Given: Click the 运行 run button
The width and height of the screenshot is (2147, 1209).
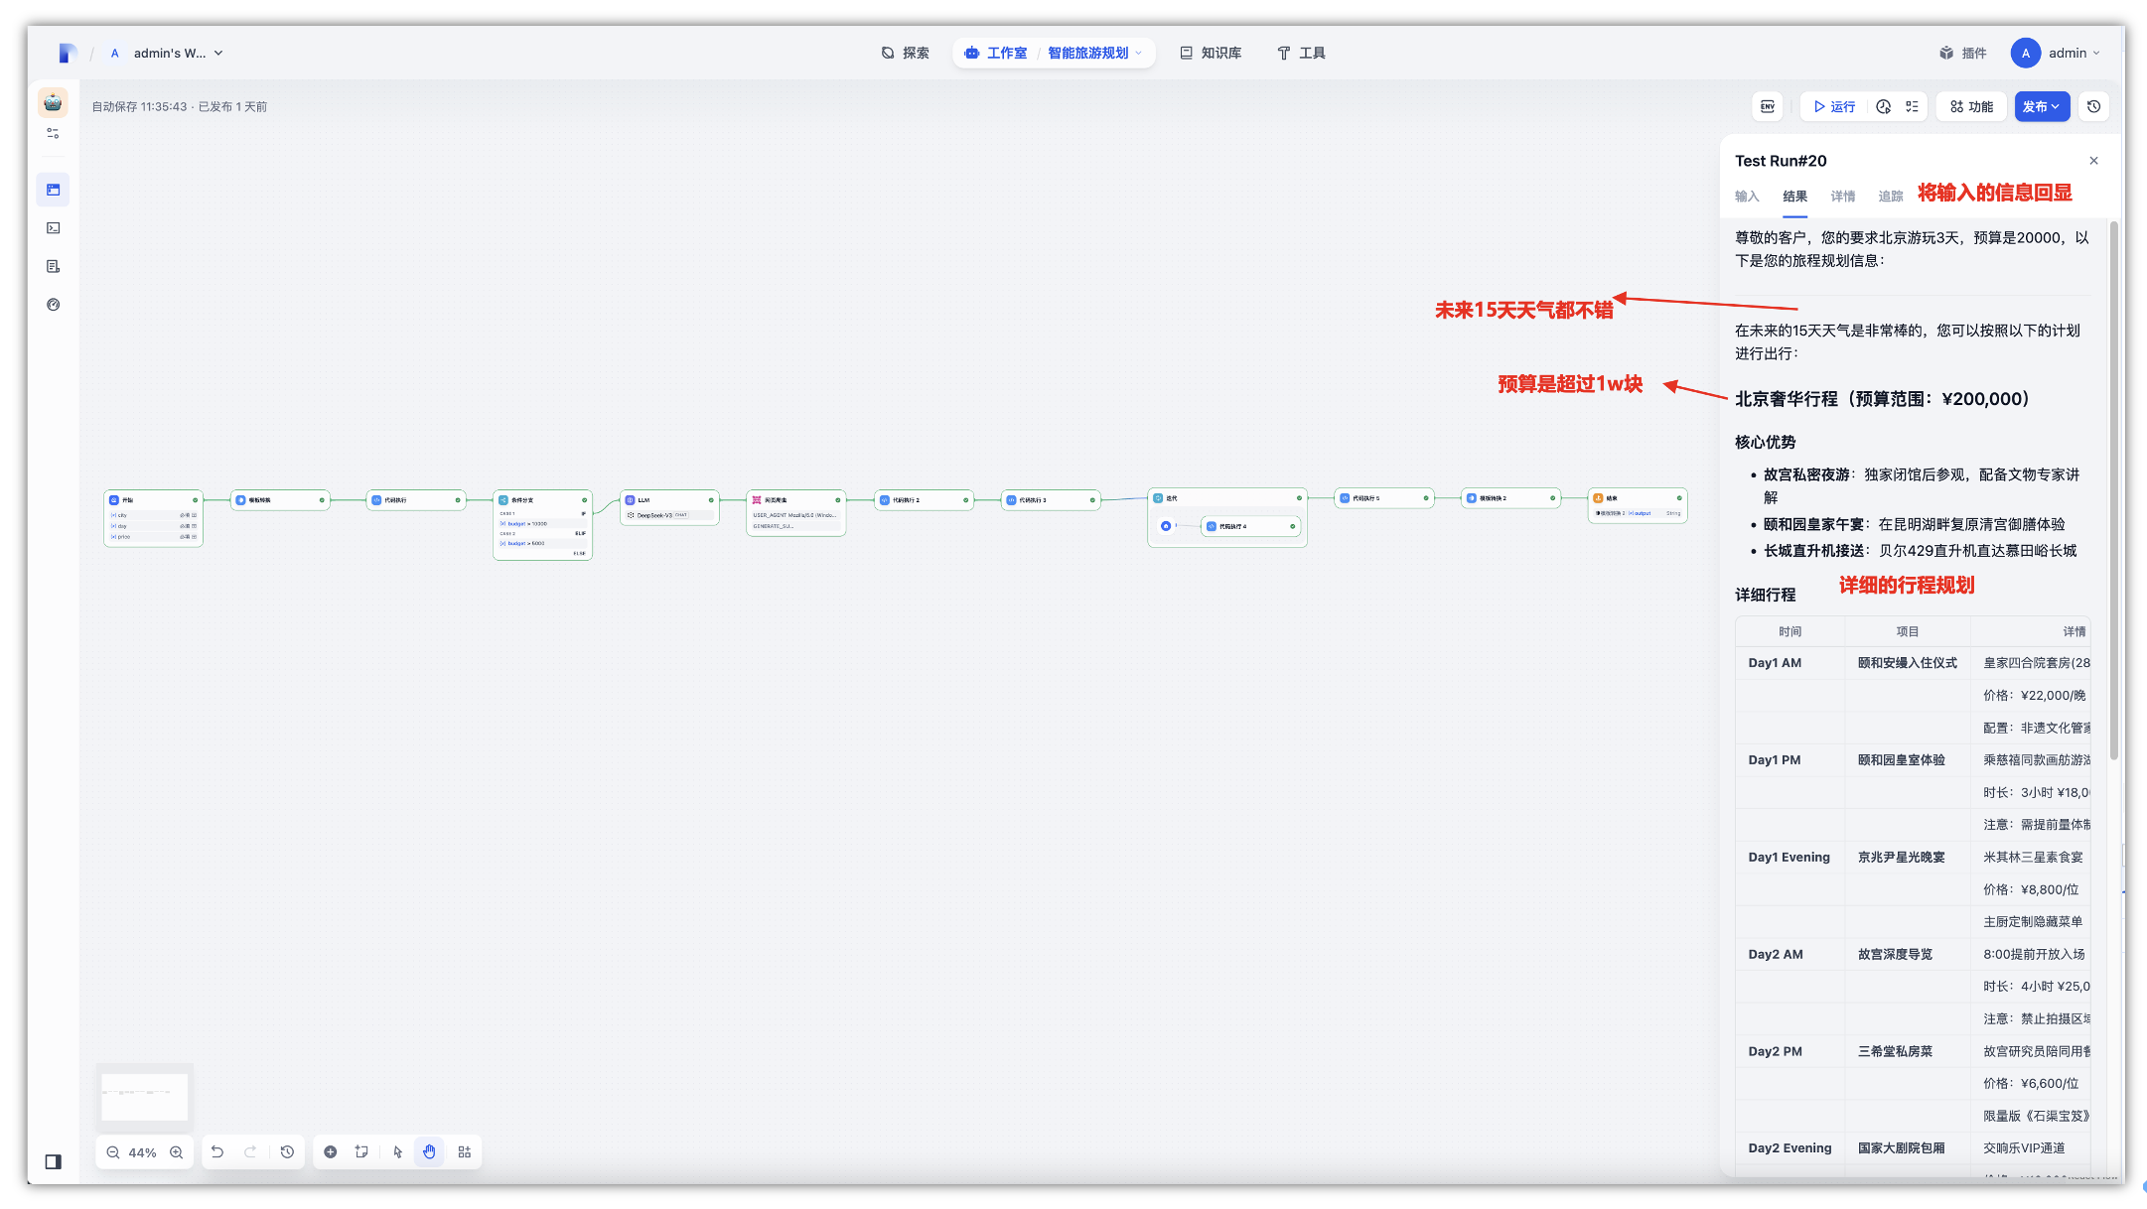Looking at the screenshot, I should (1834, 106).
